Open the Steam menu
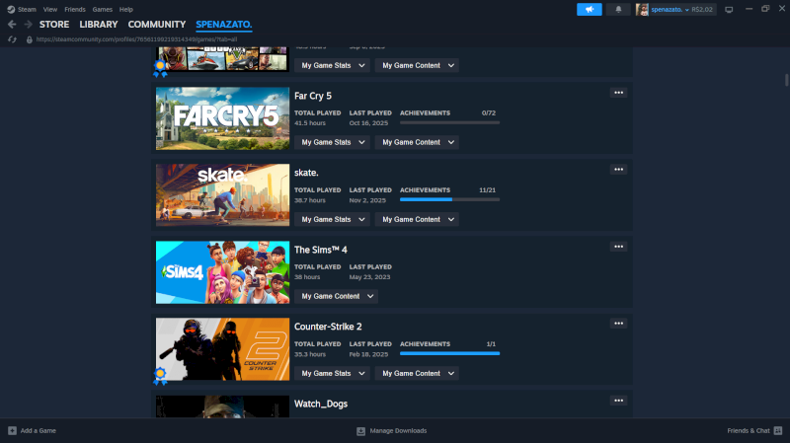Image resolution: width=790 pixels, height=443 pixels. point(27,9)
